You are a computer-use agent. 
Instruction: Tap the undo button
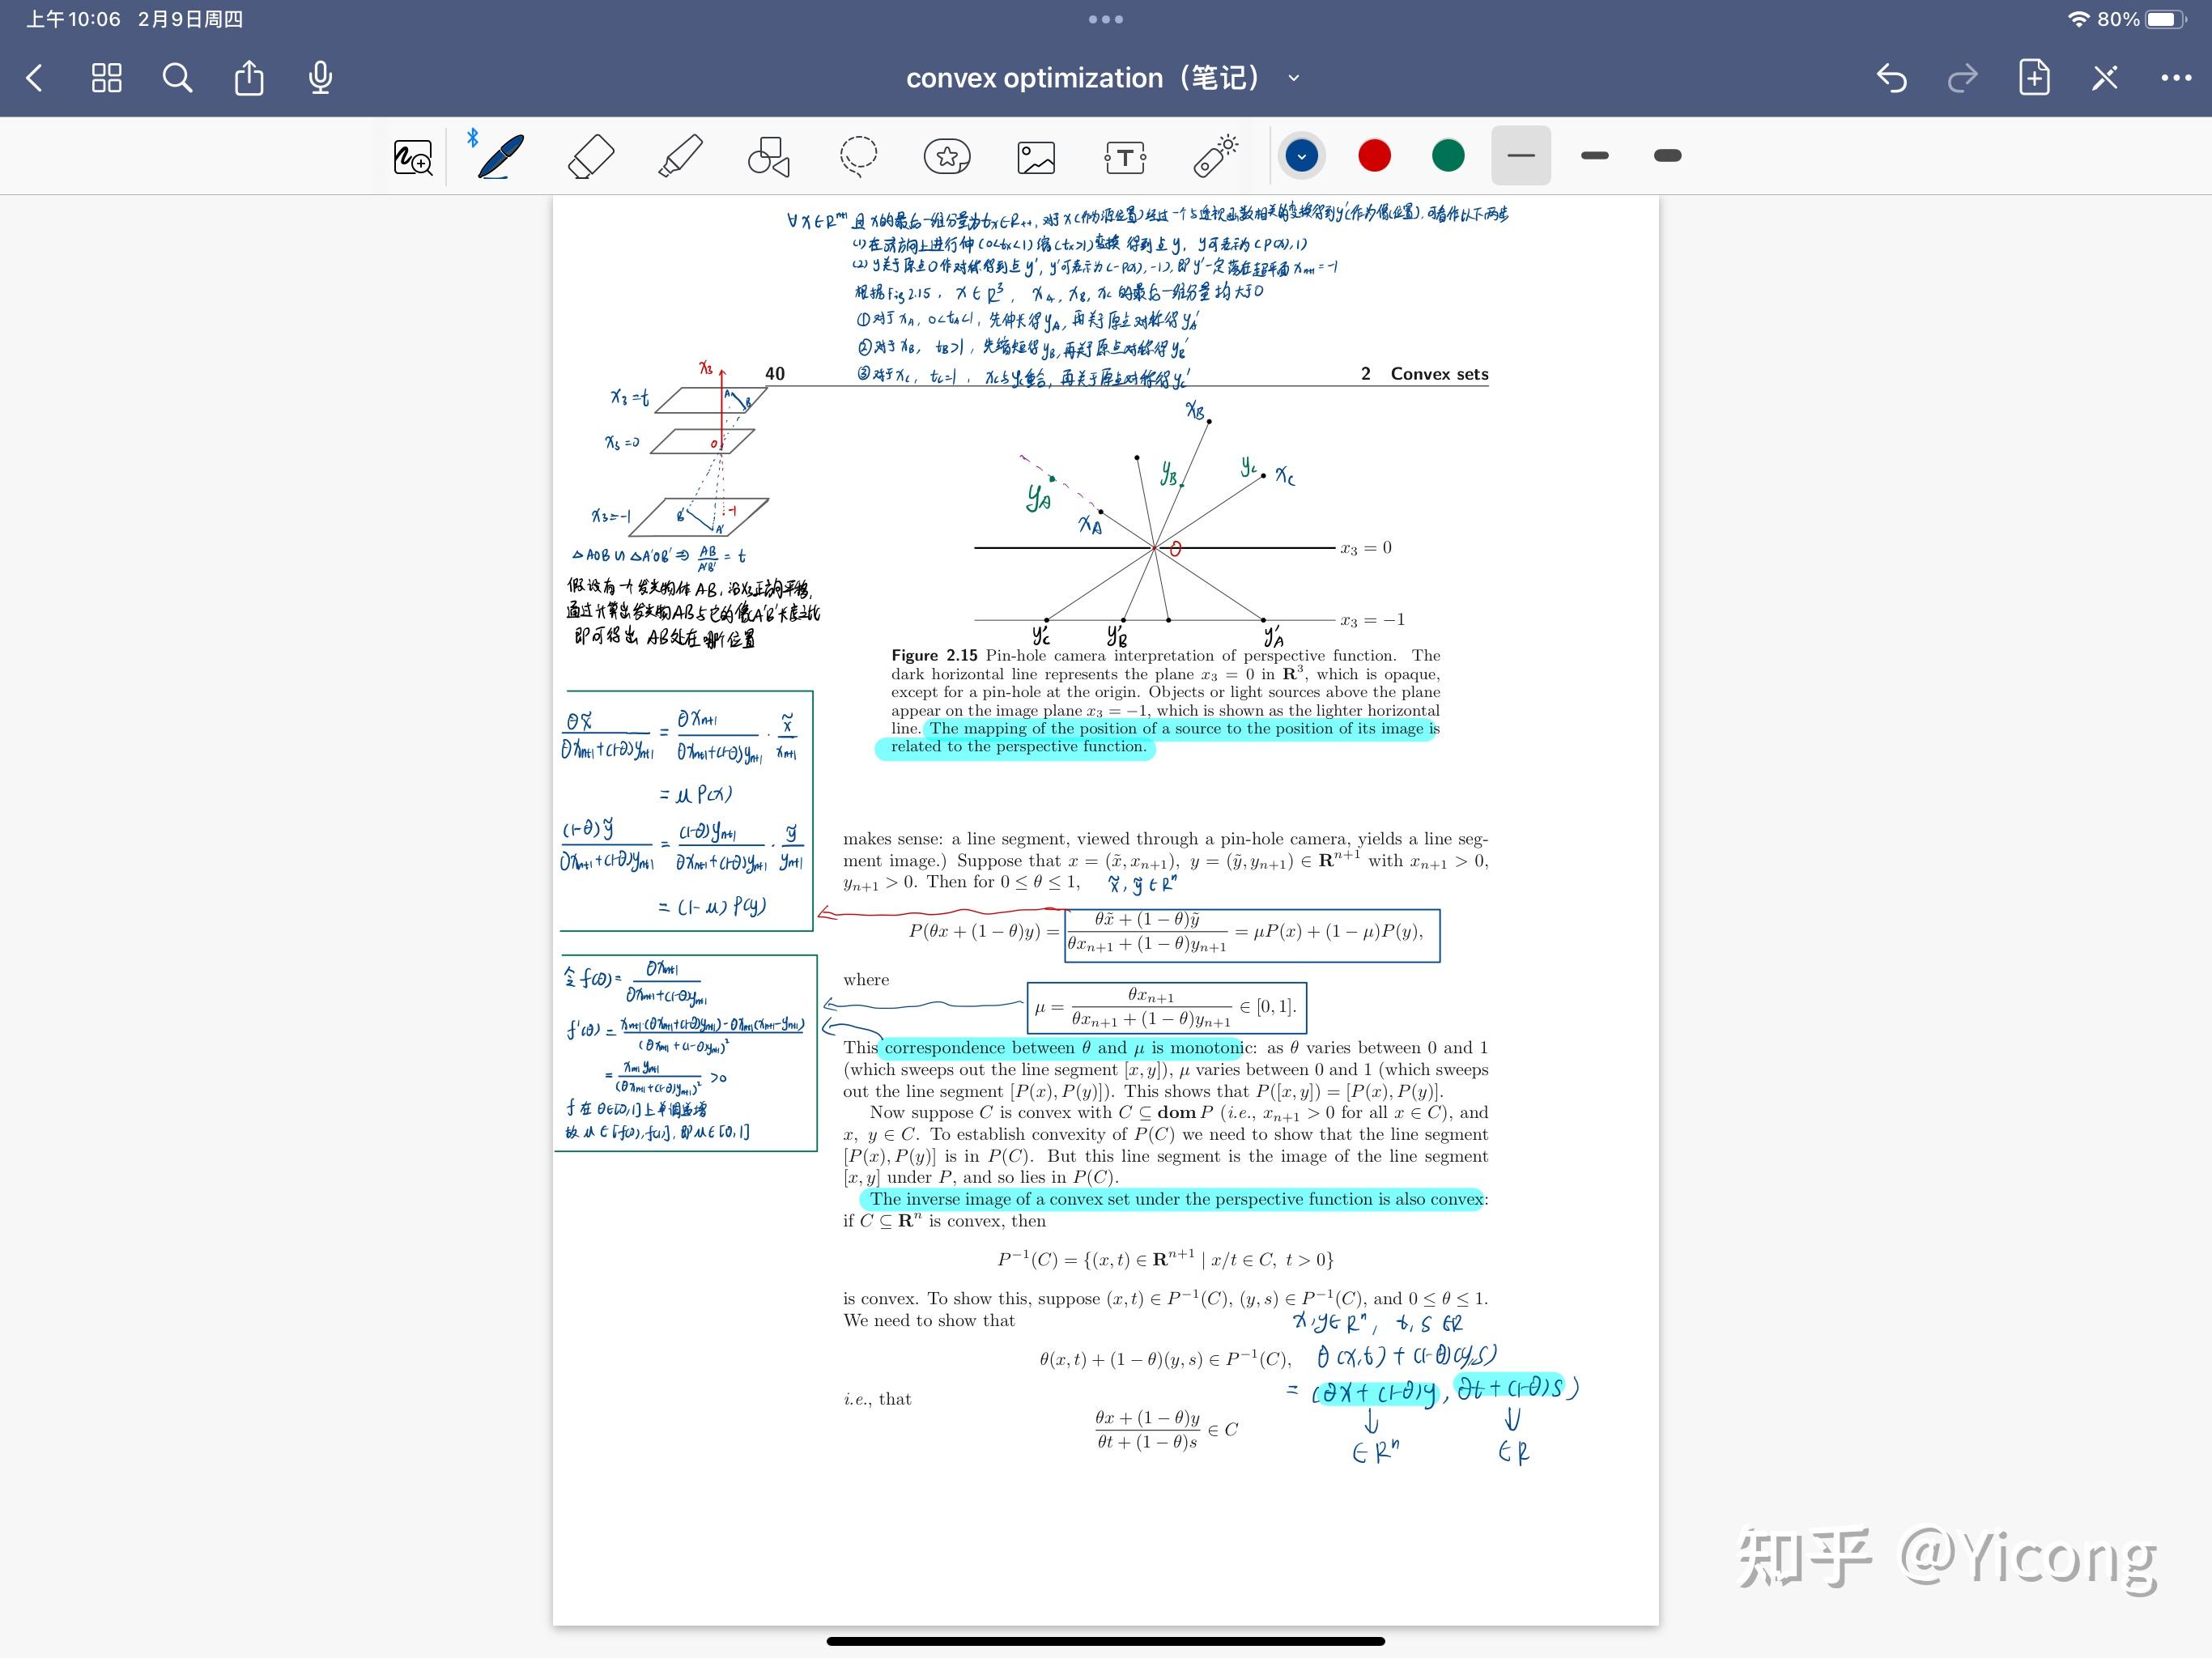click(1892, 77)
